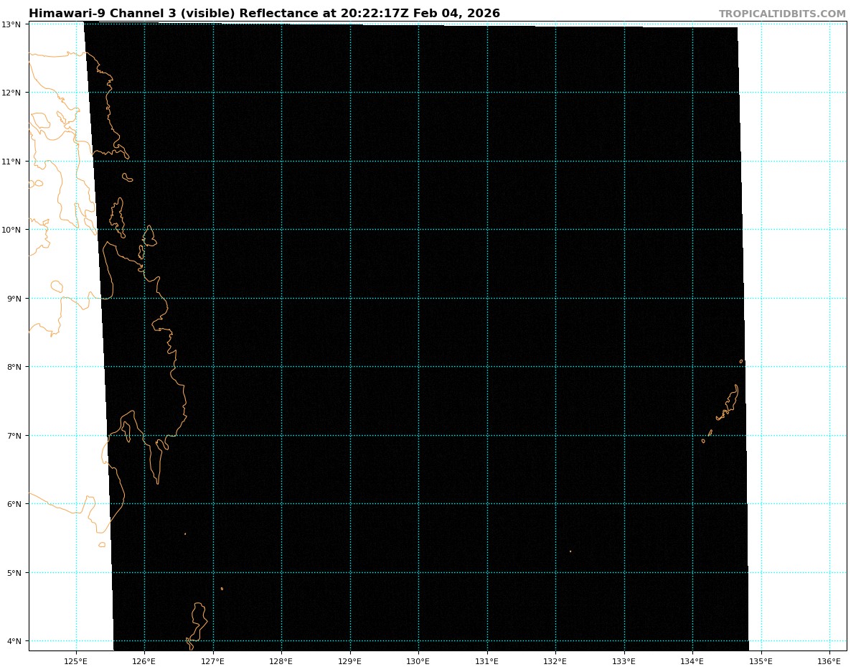
Task: Select the 130°E longitude axis label
Action: pos(418,661)
